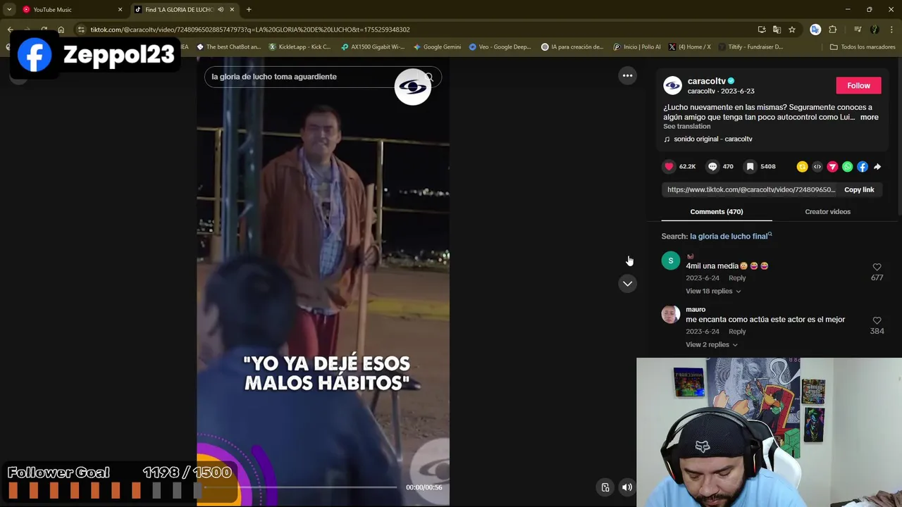The height and width of the screenshot is (507, 902).
Task: Open the Chrome three-dot menu
Action: (891, 30)
